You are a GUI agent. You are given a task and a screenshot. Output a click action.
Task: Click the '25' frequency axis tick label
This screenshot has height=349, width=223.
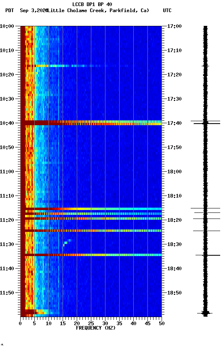point(91,324)
